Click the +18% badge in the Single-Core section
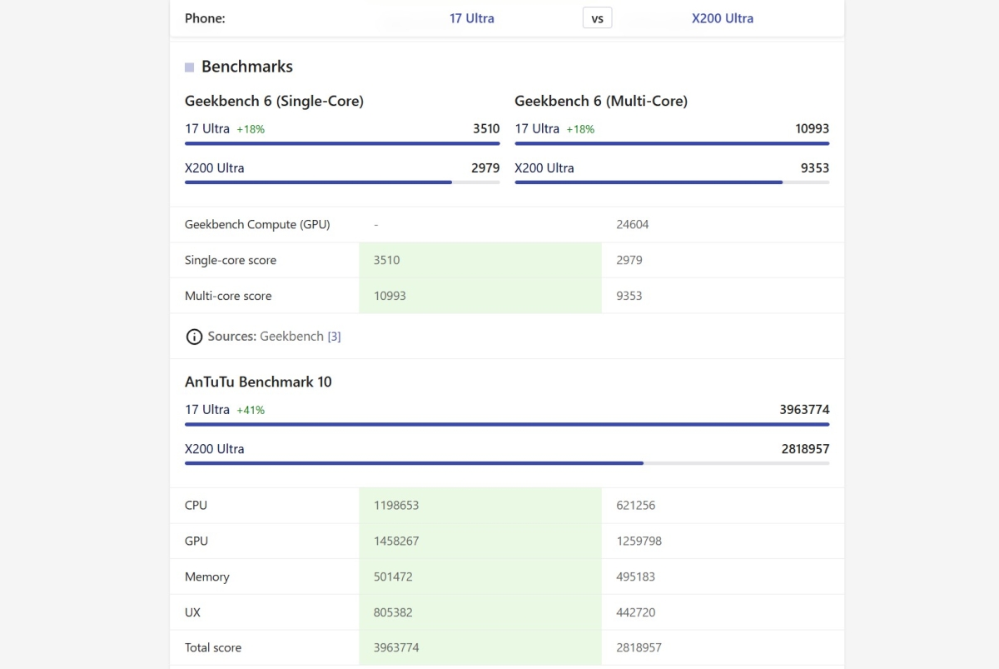This screenshot has width=999, height=669. 251,129
